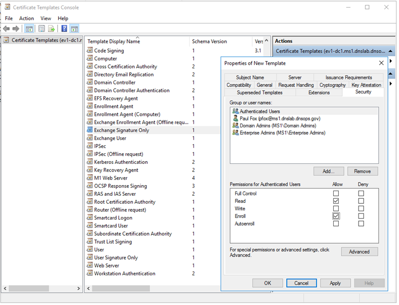Select the Paul Fox user icon

(235, 118)
